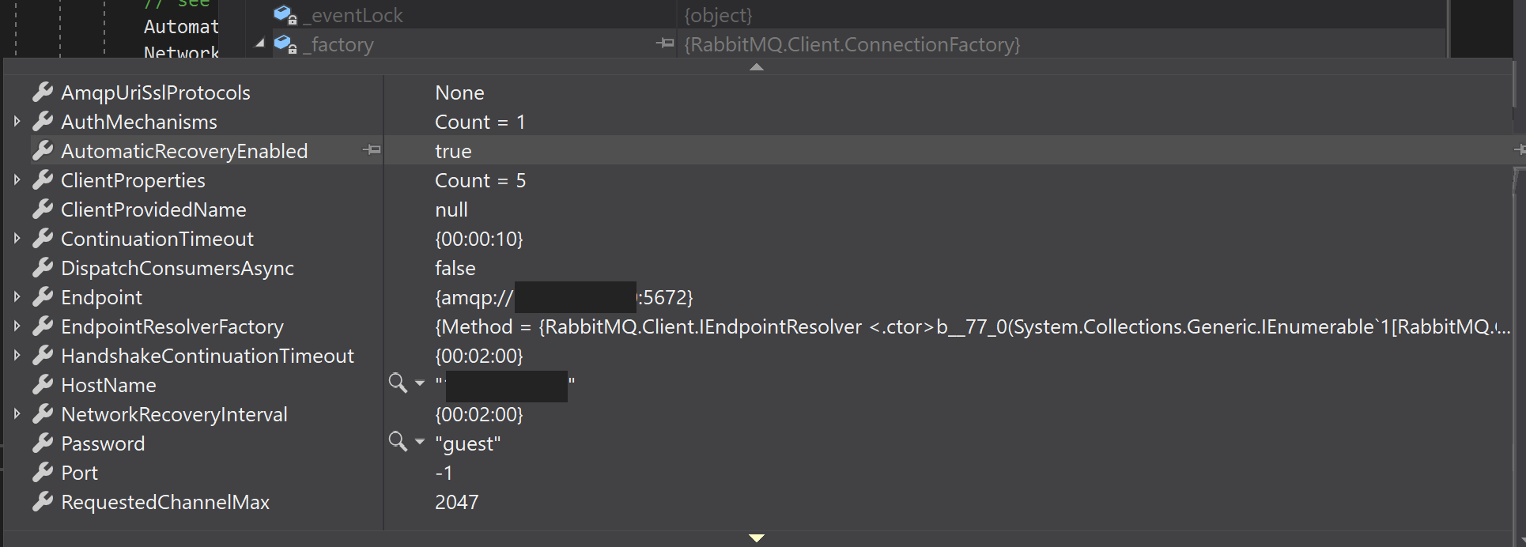Screen dimensions: 1526x547
Task: Click the scroll-down arrow below the datatip
Action: (x=757, y=538)
